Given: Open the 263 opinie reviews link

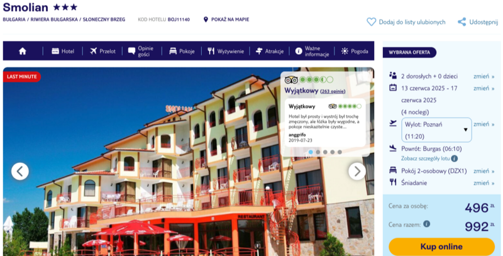Looking at the screenshot, I should click(333, 91).
